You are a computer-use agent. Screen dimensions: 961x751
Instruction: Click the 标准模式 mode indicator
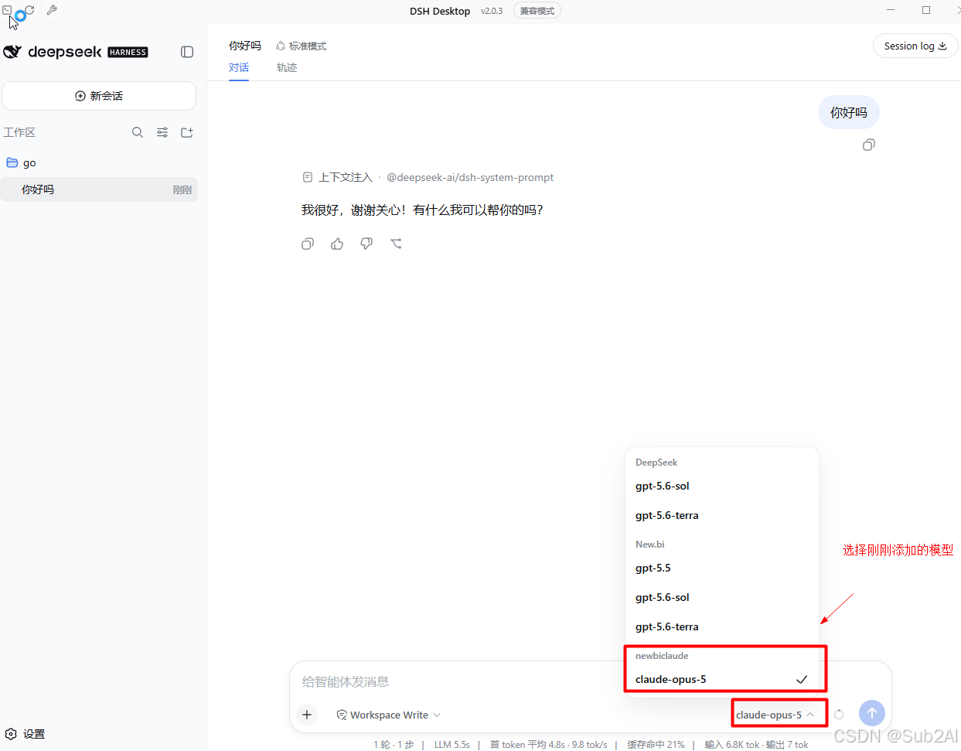302,46
